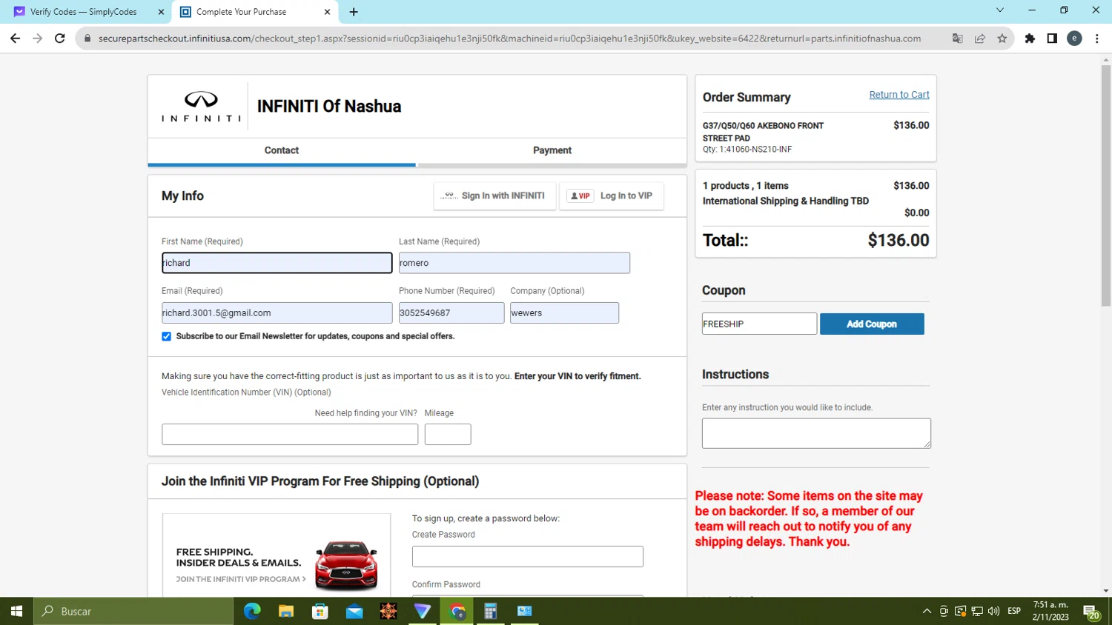Viewport: 1112px width, 625px height.
Task: Open Mail app from taskbar
Action: coord(354,611)
